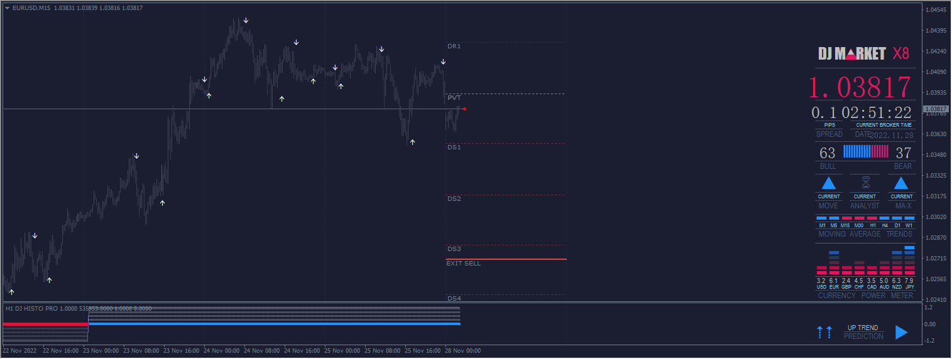Click the 1.03817 price tag on price axis
The height and width of the screenshot is (359, 952).
point(935,109)
